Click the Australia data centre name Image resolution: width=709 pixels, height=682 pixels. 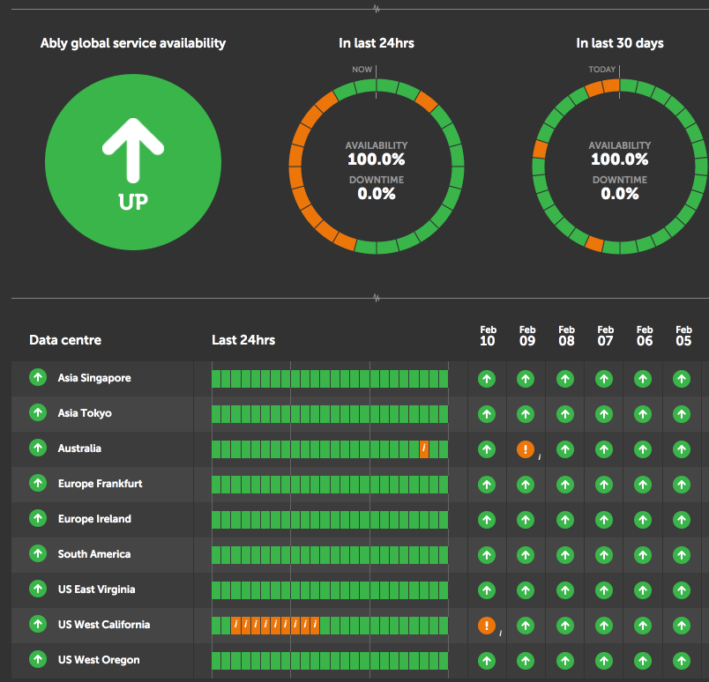point(79,448)
